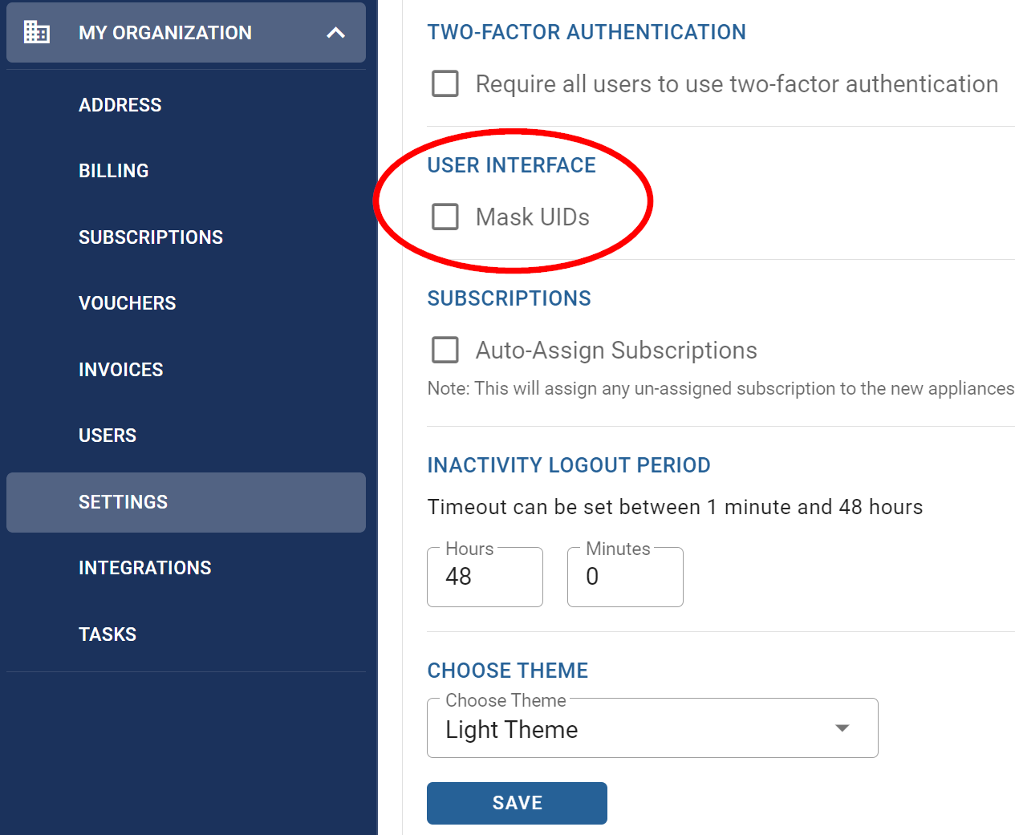Open the Choose Theme dropdown
1015x835 pixels.
point(652,728)
